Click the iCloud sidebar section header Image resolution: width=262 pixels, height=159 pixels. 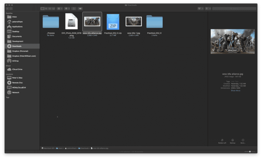8,66
